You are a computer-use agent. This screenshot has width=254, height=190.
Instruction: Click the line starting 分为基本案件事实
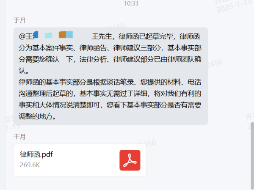[x=110, y=48]
